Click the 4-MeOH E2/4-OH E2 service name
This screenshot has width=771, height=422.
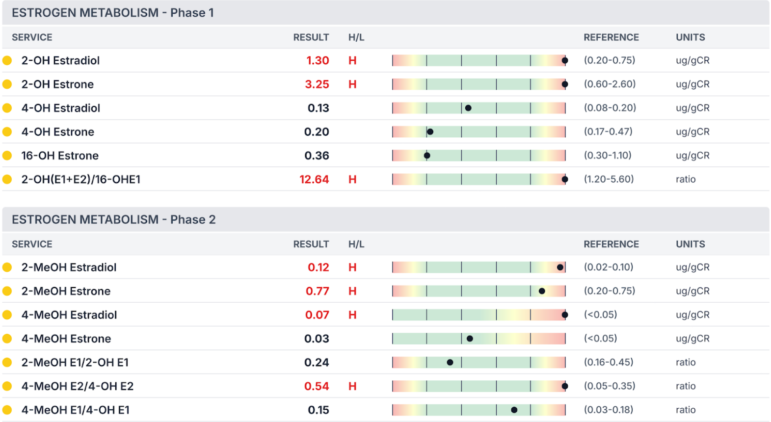(78, 386)
